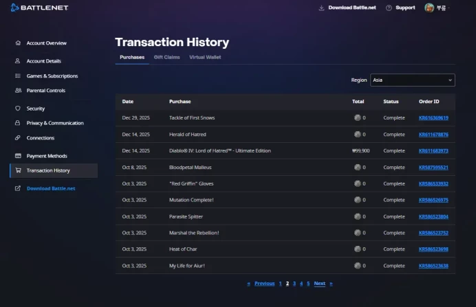The width and height of the screenshot is (476, 307).
Task: Open order KR616369619 link
Action: point(433,118)
